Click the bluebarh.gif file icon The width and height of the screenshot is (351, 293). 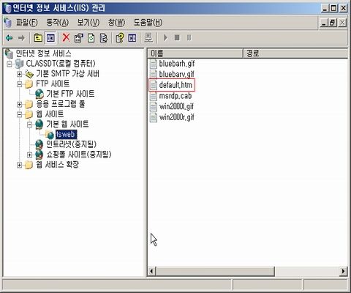(154, 64)
